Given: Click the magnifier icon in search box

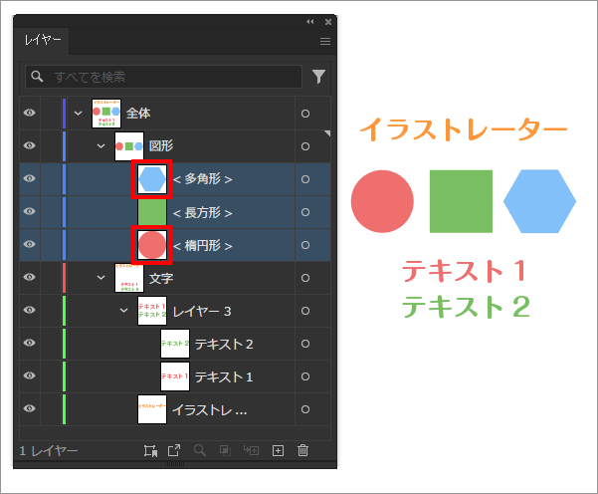Looking at the screenshot, I should point(37,77).
